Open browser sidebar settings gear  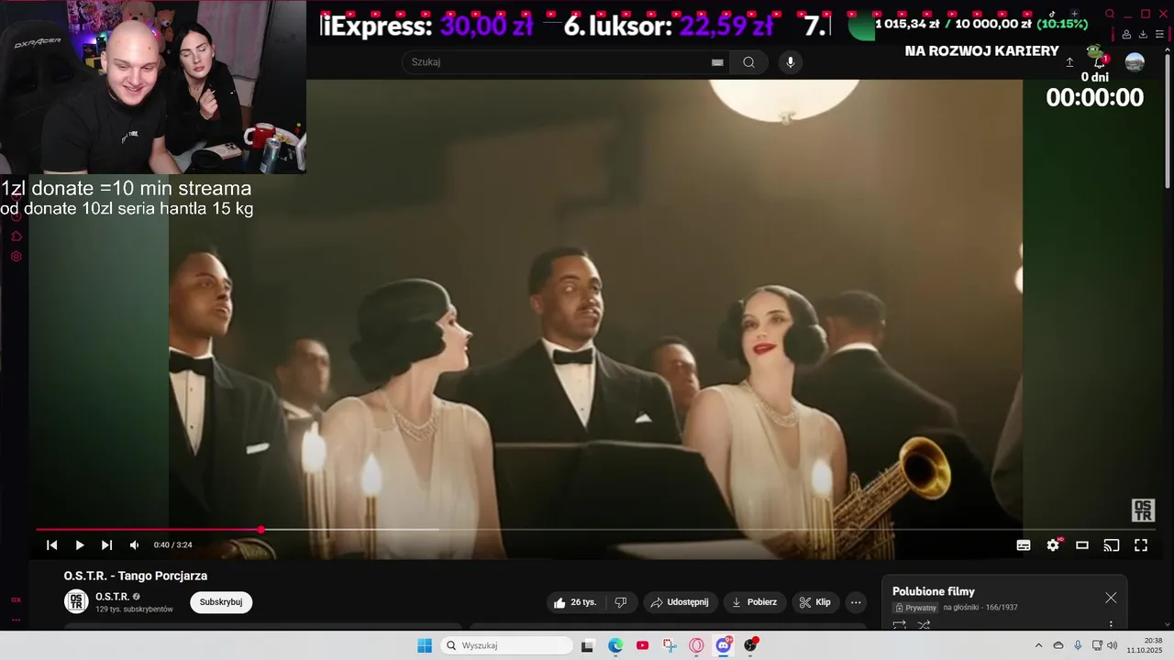click(x=16, y=257)
